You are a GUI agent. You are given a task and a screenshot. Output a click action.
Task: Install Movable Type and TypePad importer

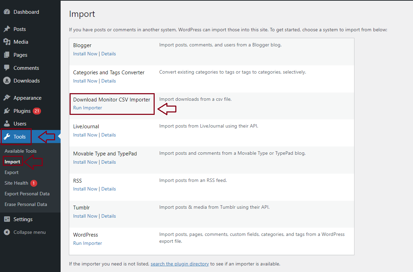click(85, 162)
